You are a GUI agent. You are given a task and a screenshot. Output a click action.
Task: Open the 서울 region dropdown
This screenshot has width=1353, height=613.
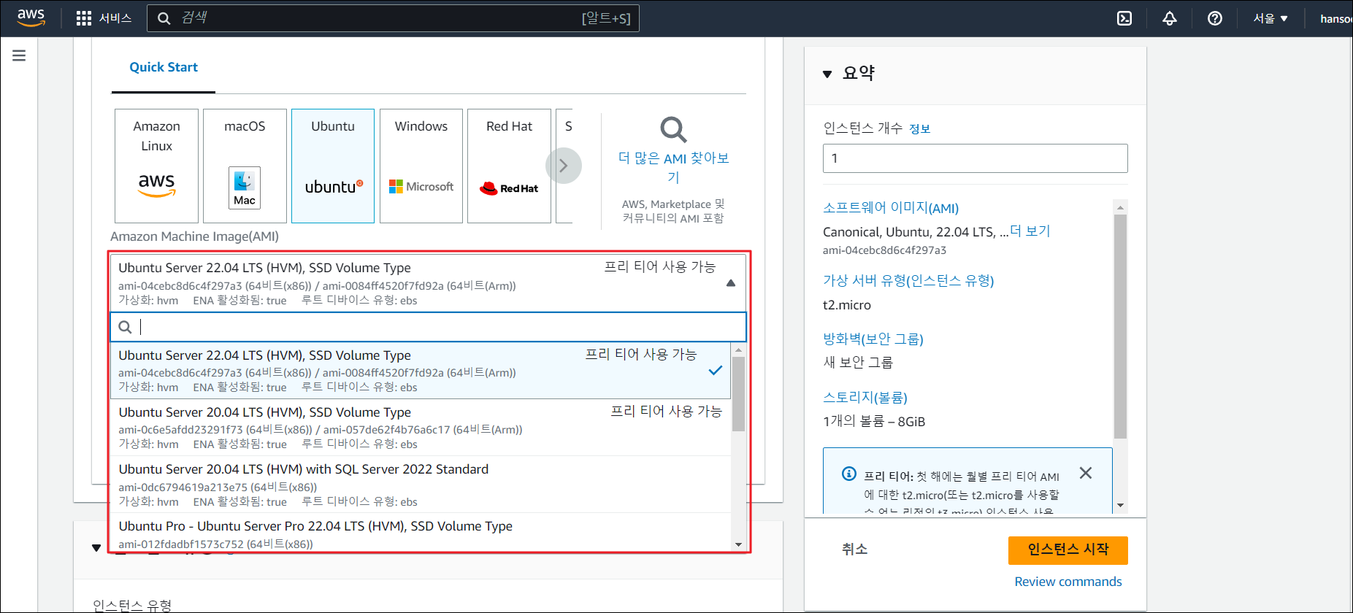[x=1270, y=18]
